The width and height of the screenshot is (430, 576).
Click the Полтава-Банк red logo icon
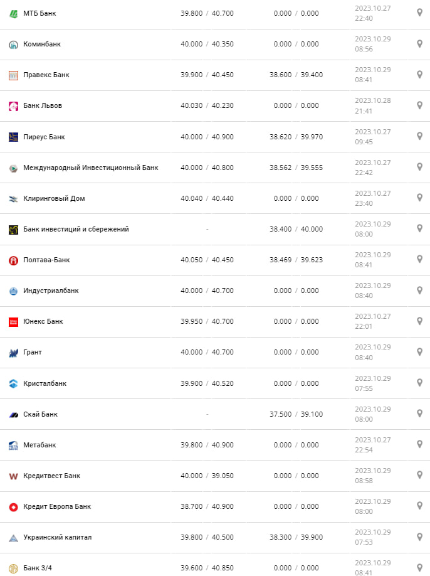point(13,260)
